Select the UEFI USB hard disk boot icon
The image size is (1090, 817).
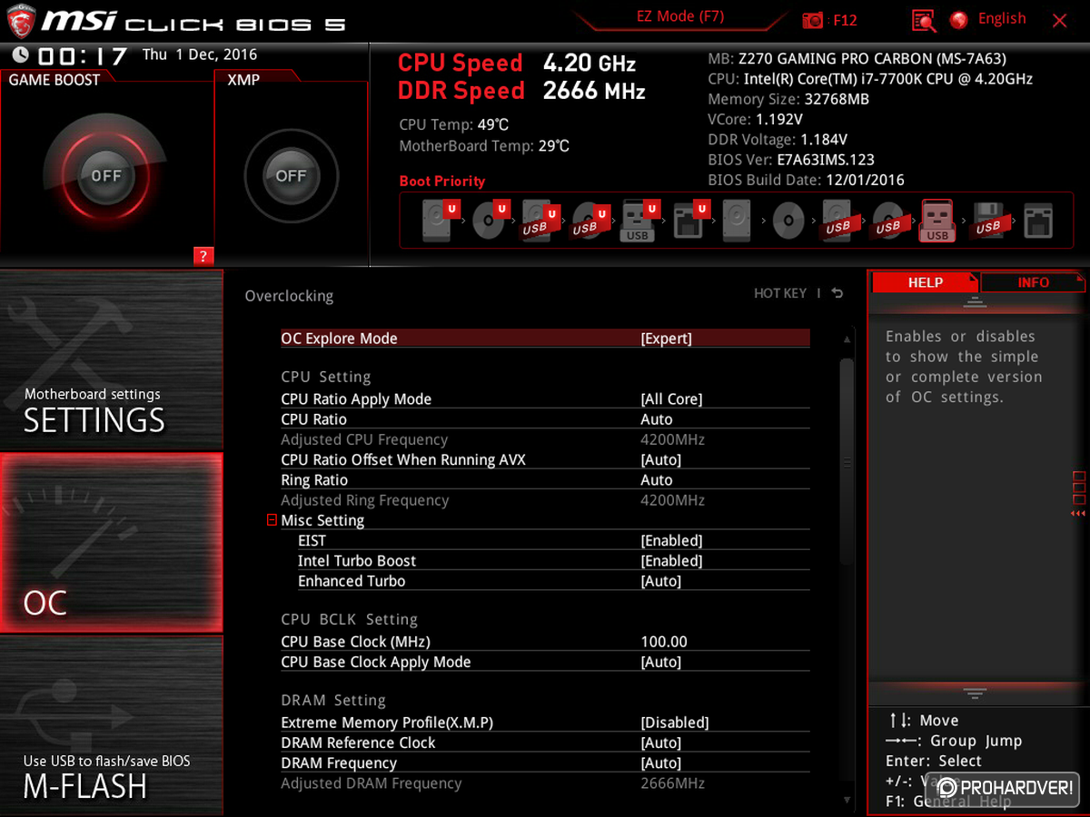tap(540, 220)
